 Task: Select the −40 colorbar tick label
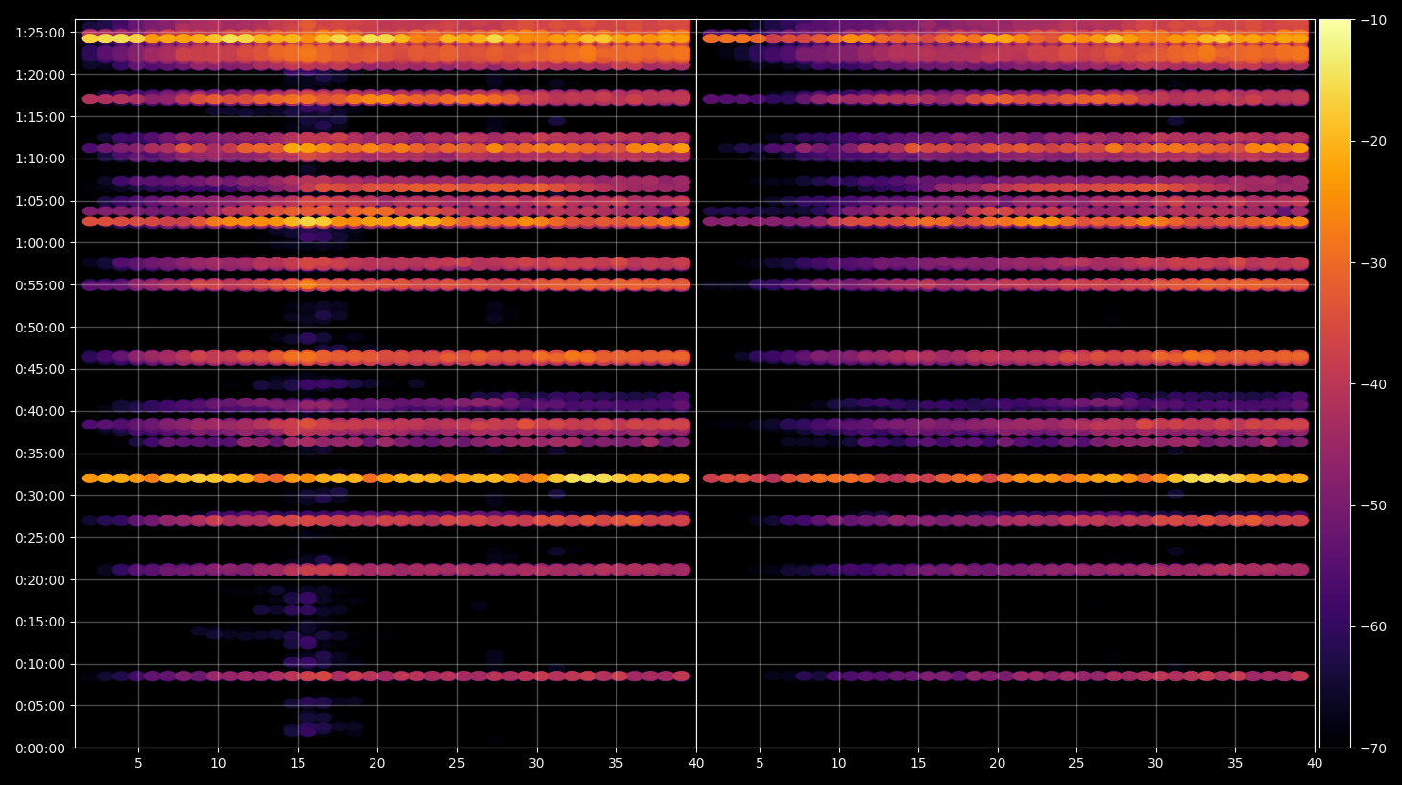click(1374, 384)
